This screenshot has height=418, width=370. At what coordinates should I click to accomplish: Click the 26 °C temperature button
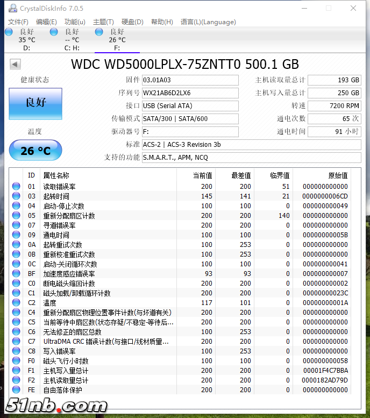(35, 151)
